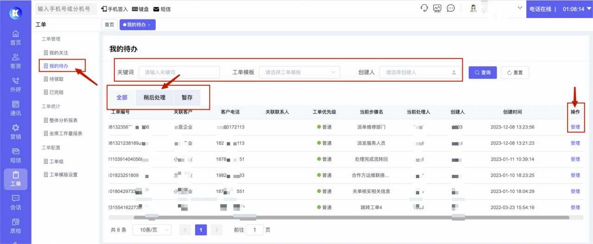
Task: Switch to 首页 tab
Action: pos(109,25)
